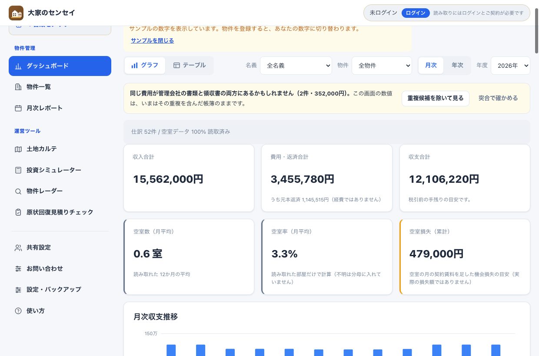Click the table grid icon in テーブル tab

click(176, 65)
